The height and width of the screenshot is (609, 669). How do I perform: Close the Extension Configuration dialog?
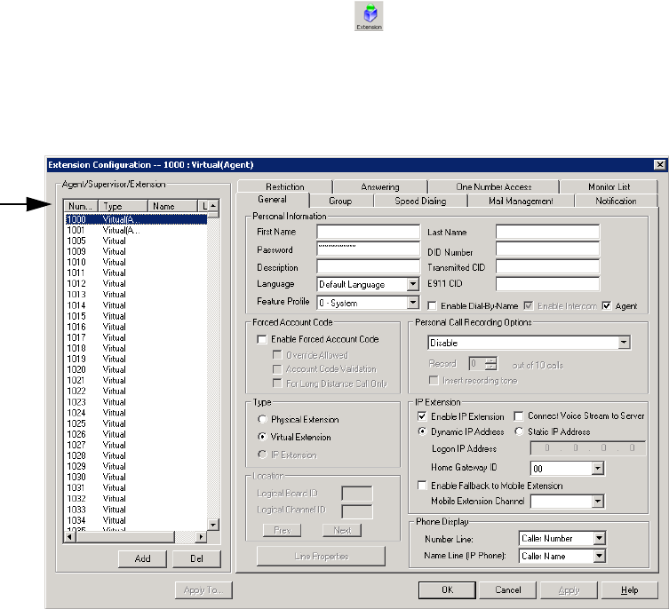[x=659, y=164]
